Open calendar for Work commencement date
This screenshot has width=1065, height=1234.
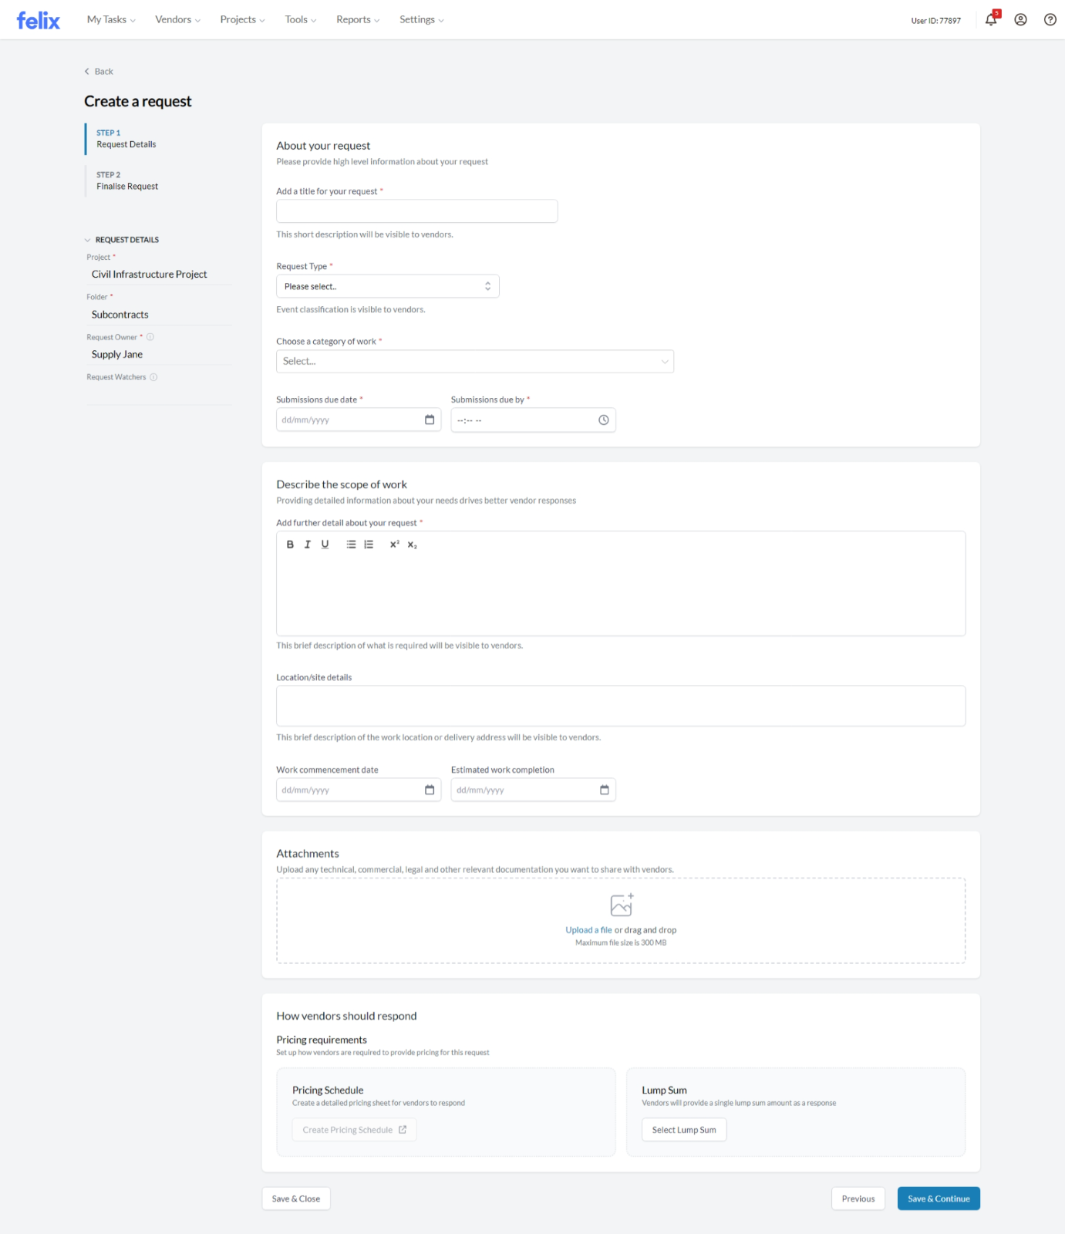click(430, 790)
